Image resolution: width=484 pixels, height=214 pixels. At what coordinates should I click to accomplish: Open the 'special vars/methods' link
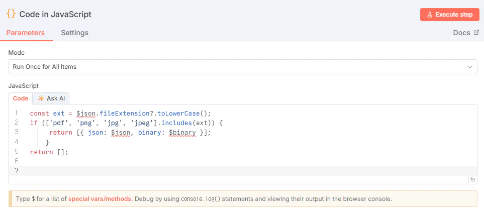[x=100, y=198]
